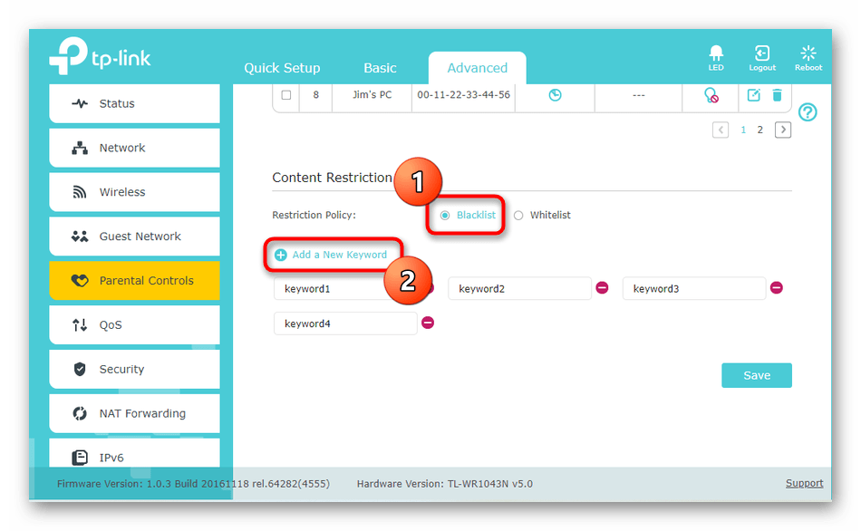
Task: Switch to the Quick Setup tab
Action: coord(282,68)
